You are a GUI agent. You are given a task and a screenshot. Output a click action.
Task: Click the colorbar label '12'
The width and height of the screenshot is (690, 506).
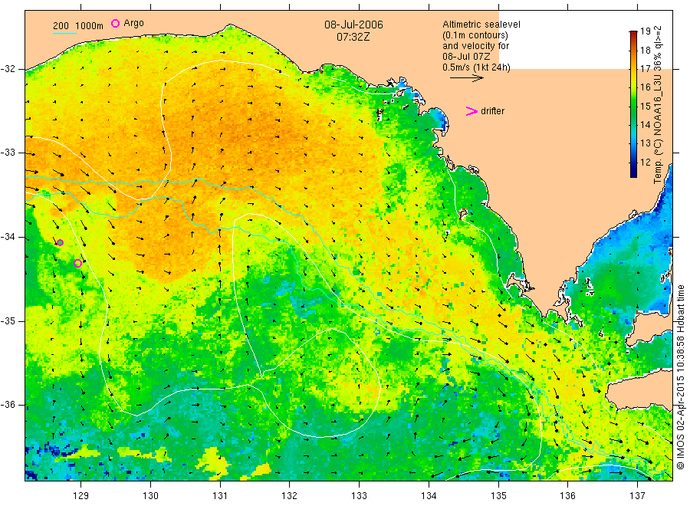pos(645,162)
